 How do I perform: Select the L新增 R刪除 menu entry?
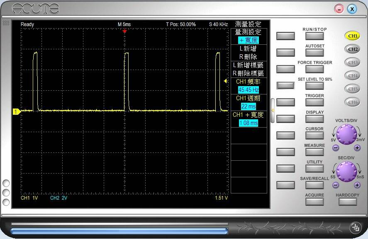(x=249, y=53)
